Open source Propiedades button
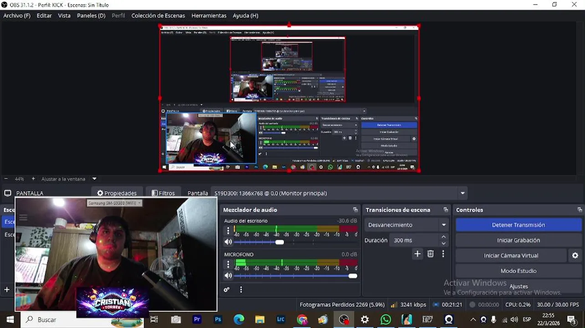Image resolution: width=585 pixels, height=328 pixels. click(117, 193)
